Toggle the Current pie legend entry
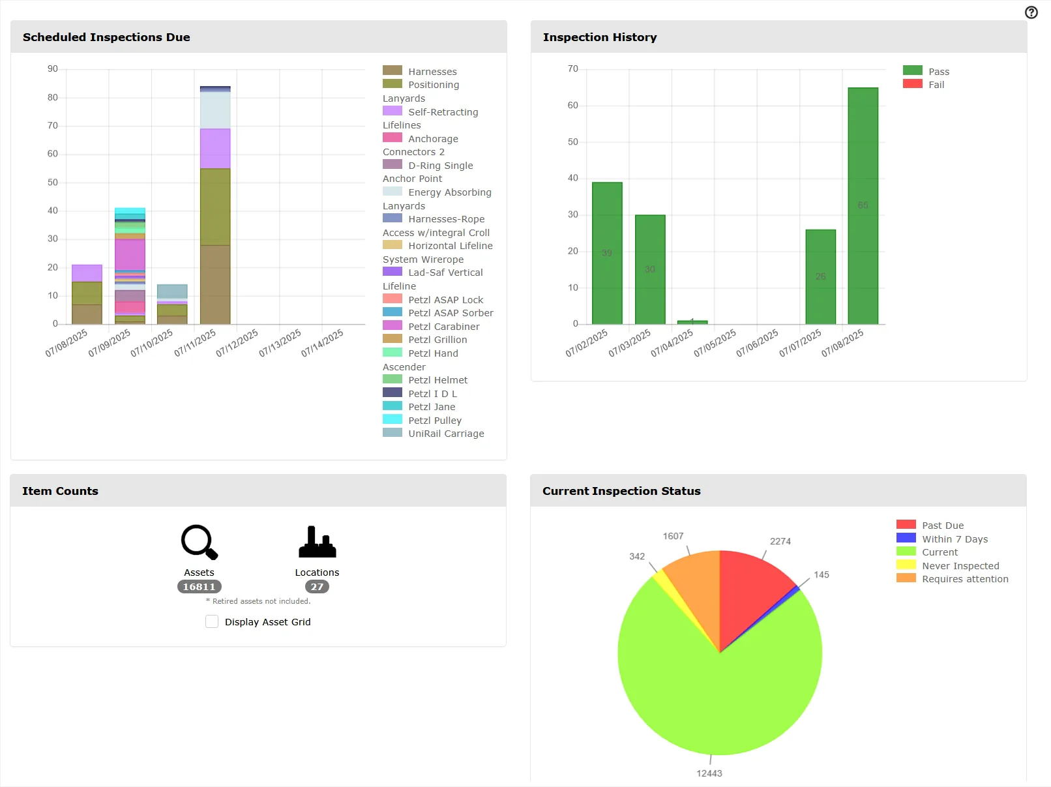 [927, 552]
